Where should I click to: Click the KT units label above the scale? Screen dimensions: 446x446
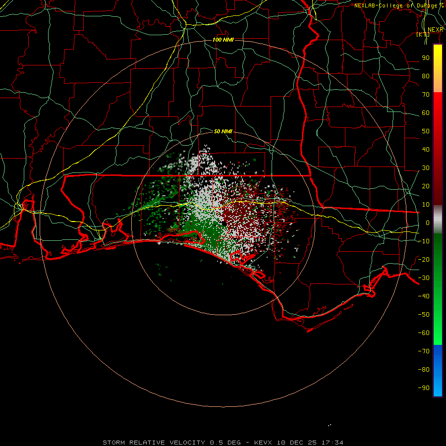coord(423,35)
